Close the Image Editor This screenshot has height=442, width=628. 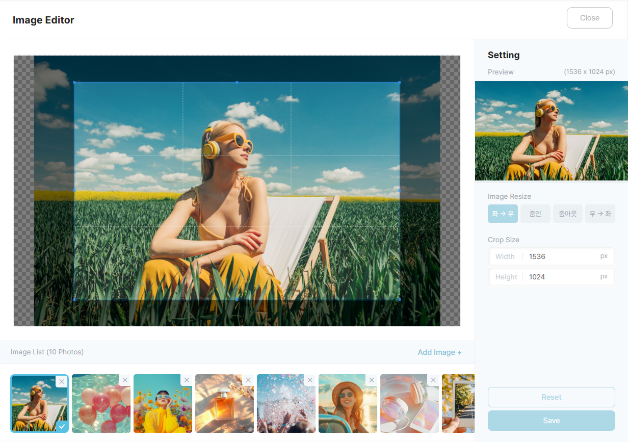(x=589, y=18)
